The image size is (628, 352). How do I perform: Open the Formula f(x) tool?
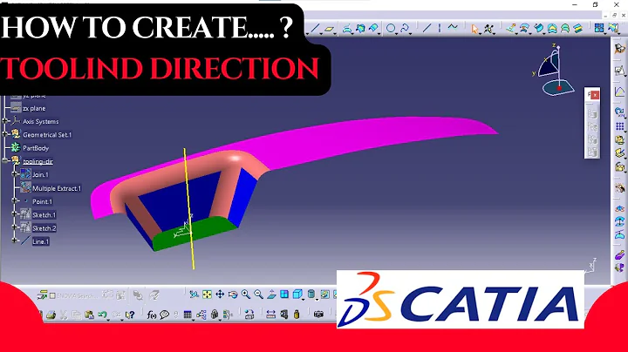click(x=152, y=315)
